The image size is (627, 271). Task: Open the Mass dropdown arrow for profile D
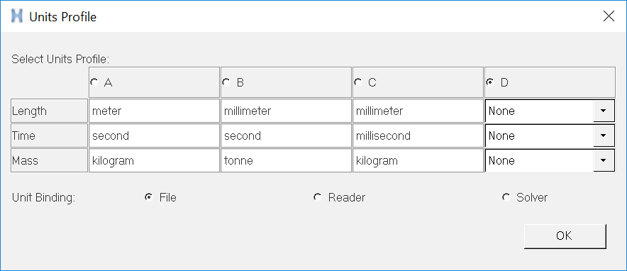604,160
